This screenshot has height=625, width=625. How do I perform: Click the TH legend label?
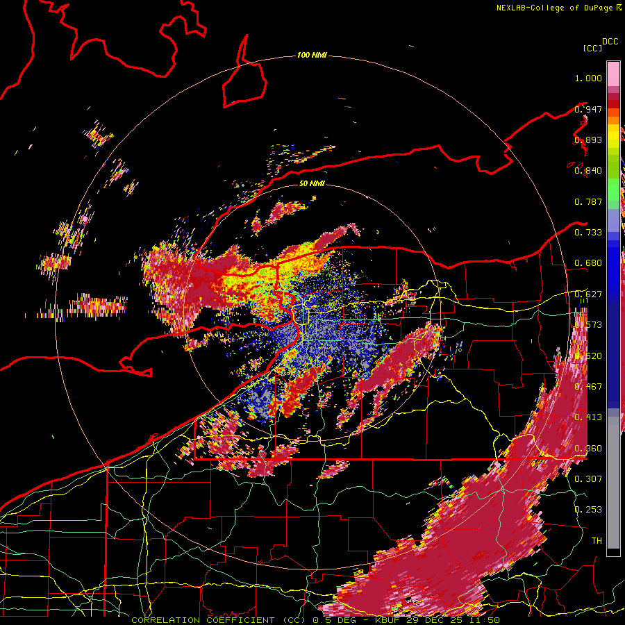597,541
